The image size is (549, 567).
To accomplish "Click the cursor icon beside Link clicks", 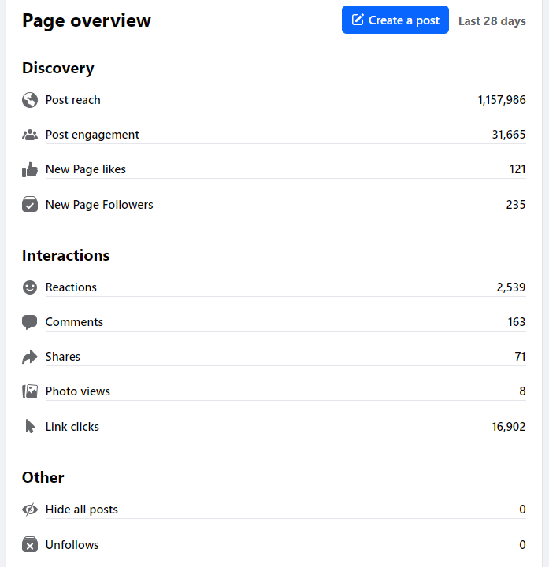I will point(31,426).
